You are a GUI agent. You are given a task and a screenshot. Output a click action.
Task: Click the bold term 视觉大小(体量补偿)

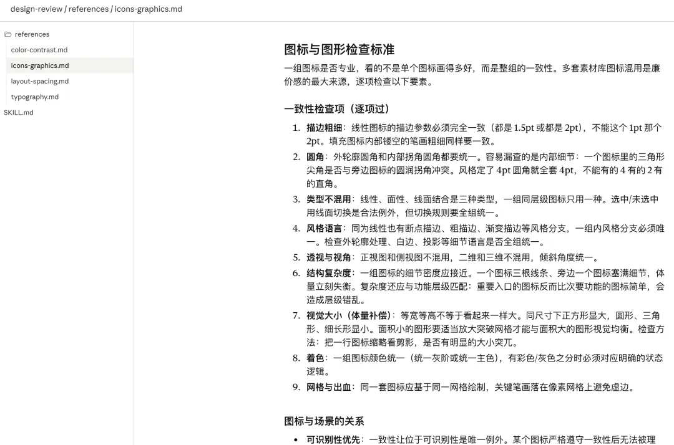click(349, 316)
